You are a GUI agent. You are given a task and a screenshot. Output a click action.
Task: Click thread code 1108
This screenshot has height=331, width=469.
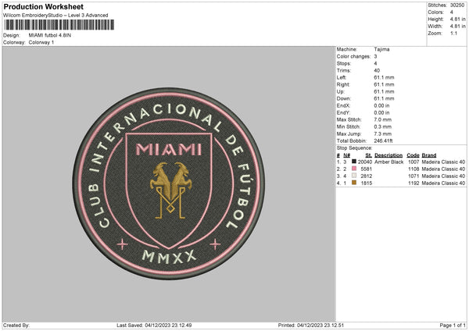click(414, 169)
